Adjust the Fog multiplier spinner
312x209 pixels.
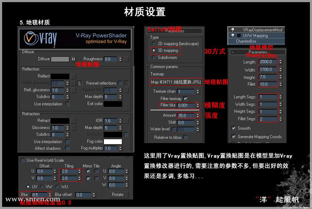pos(120,148)
